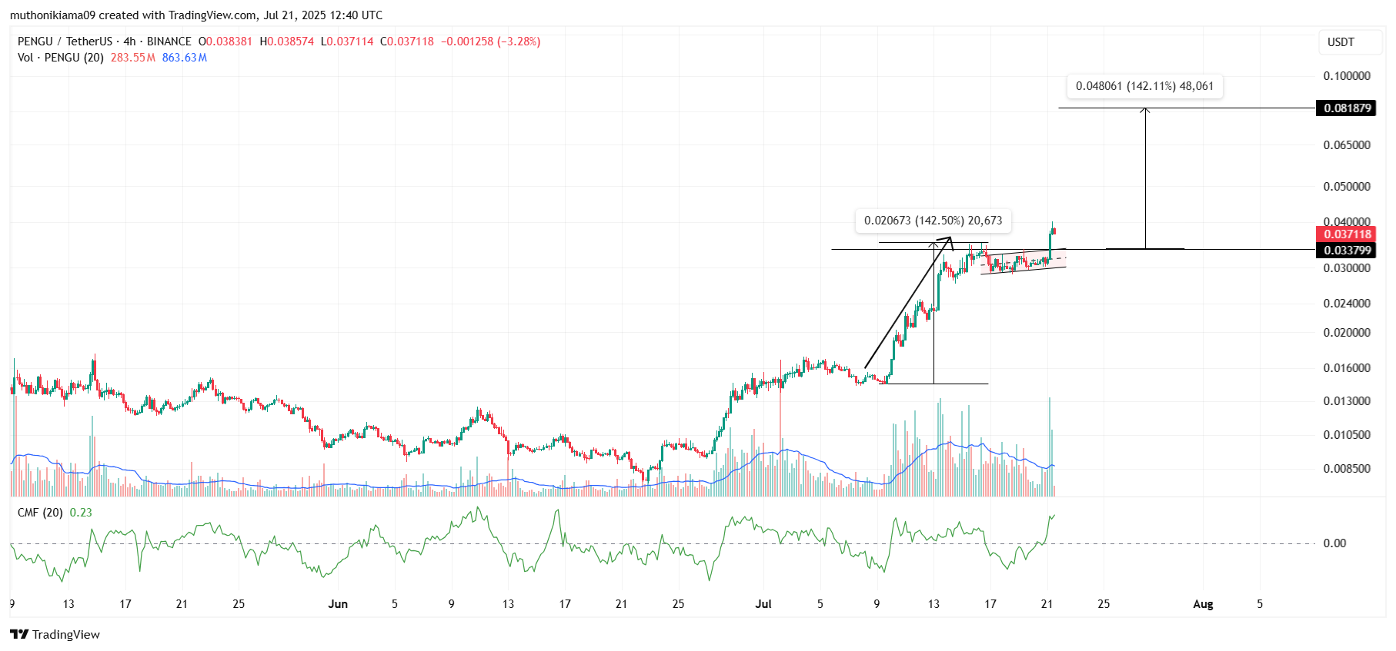Click the 0.100000 price scale label
1396x651 pixels.
click(x=1347, y=76)
